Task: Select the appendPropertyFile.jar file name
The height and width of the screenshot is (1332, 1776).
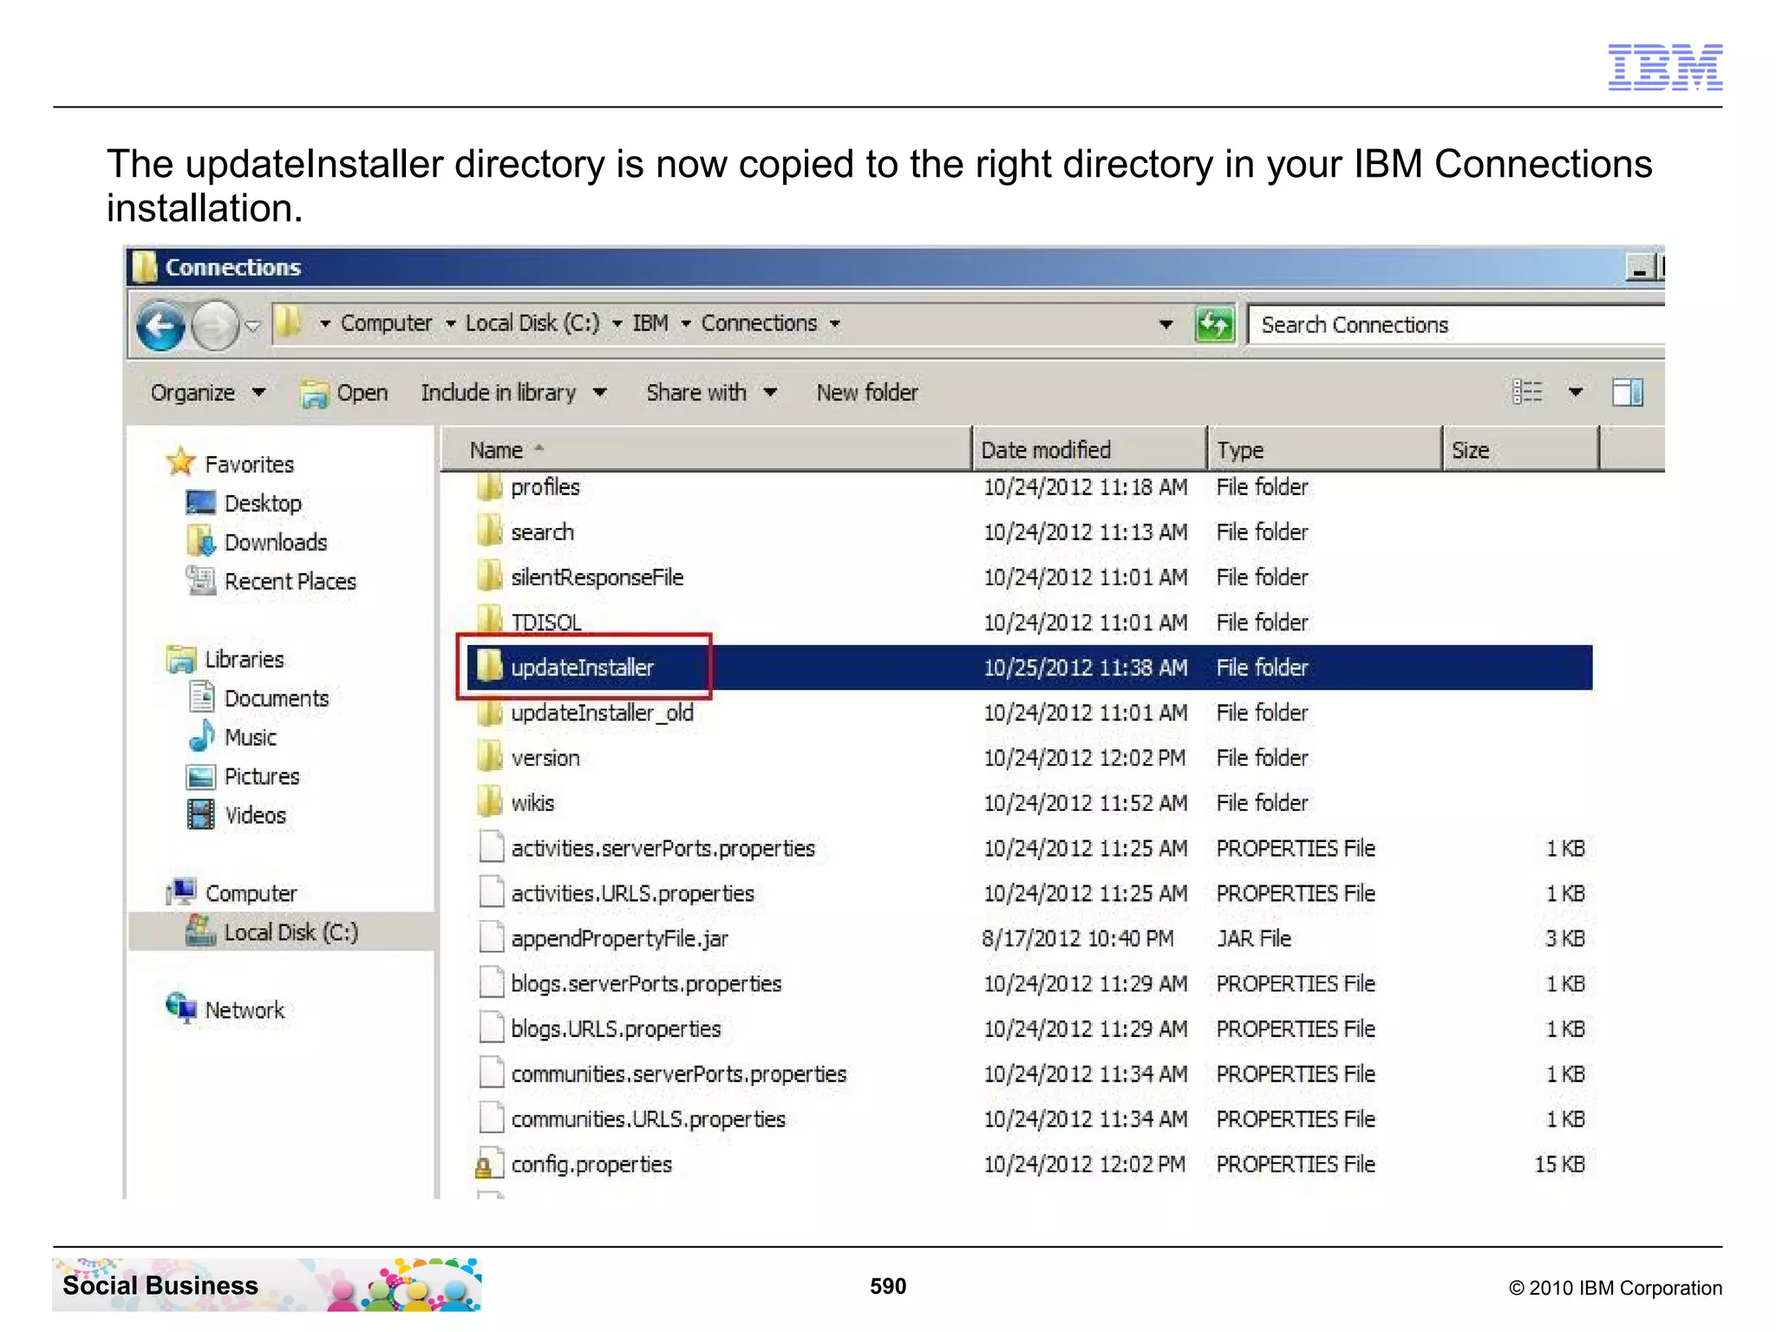Action: pos(619,939)
